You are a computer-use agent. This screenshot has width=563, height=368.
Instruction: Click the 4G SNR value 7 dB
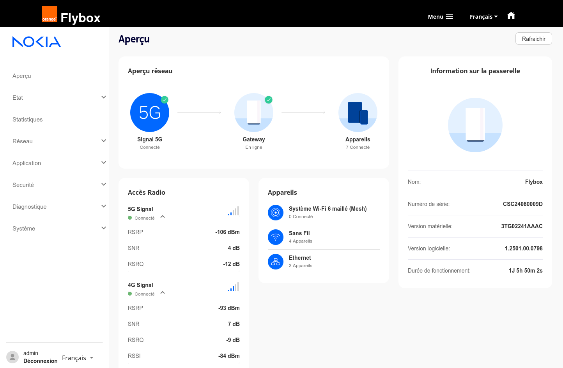coord(234,324)
